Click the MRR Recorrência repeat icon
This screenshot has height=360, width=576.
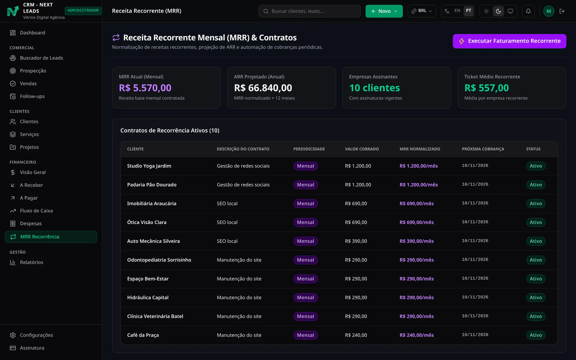pyautogui.click(x=13, y=237)
